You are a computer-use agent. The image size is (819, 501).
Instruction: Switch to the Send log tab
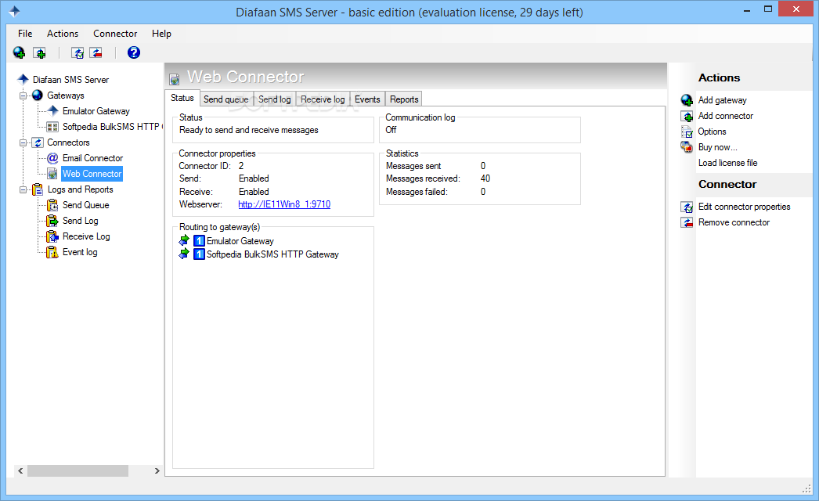coord(274,99)
